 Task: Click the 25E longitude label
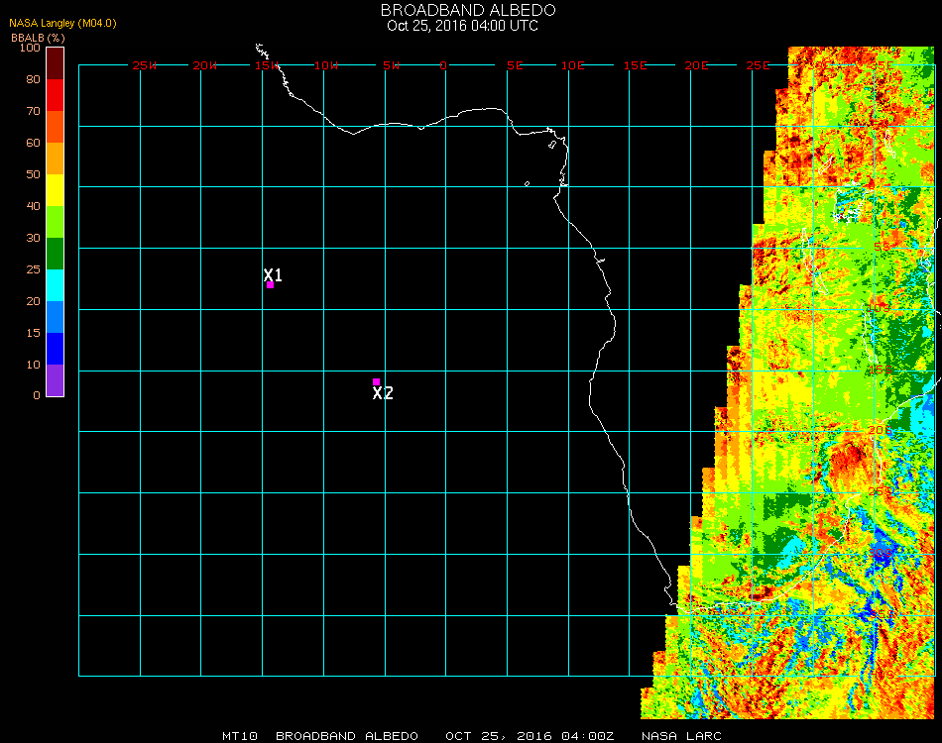pyautogui.click(x=758, y=65)
